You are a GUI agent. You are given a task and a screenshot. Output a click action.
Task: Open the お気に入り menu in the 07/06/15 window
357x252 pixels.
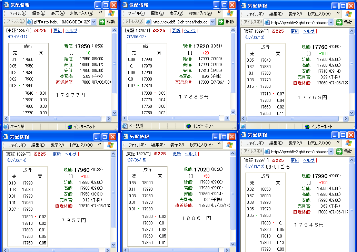pyautogui.click(x=200, y=145)
